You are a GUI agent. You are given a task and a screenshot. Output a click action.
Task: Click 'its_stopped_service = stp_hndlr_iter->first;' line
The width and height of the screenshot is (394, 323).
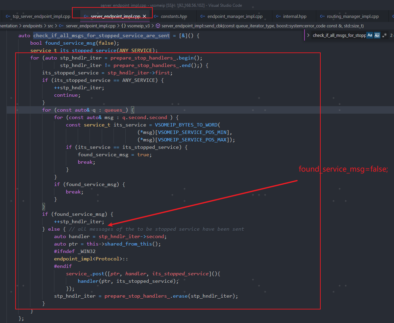tap(107, 73)
